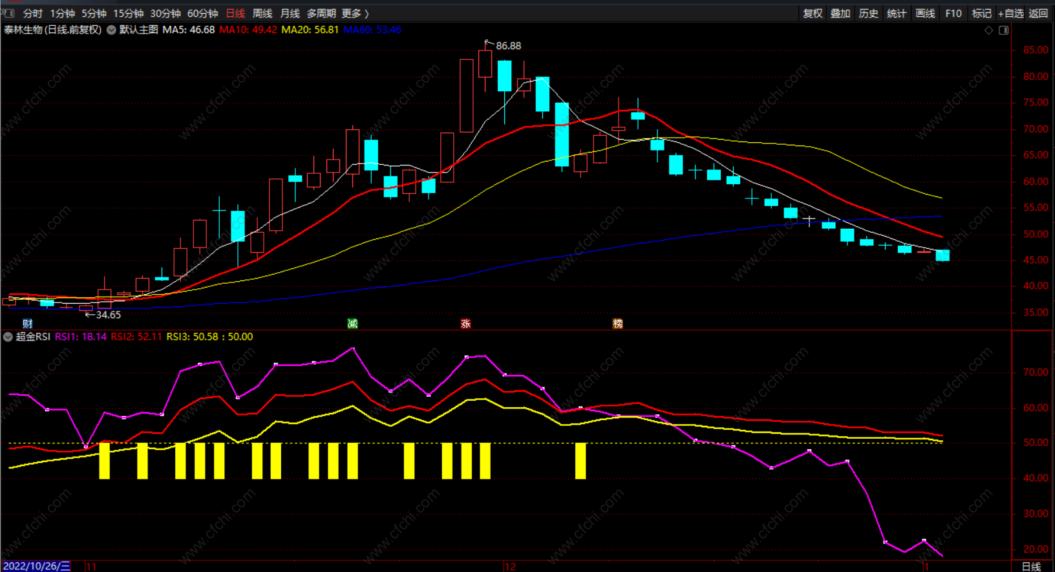1055x572 pixels.
Task: Open the 默认主图 indicator dropdown arrow
Action: click(111, 30)
